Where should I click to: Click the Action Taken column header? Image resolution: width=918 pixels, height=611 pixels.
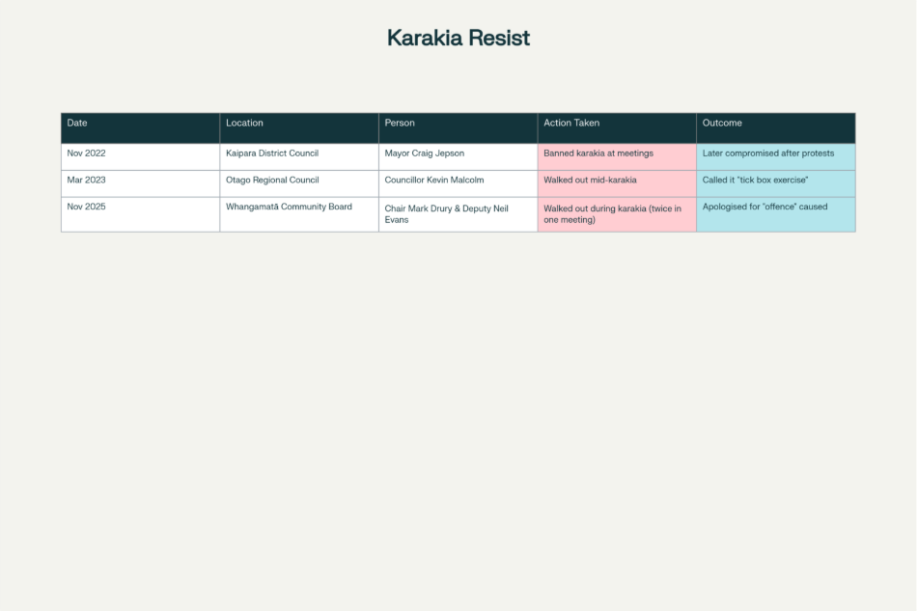(x=617, y=124)
